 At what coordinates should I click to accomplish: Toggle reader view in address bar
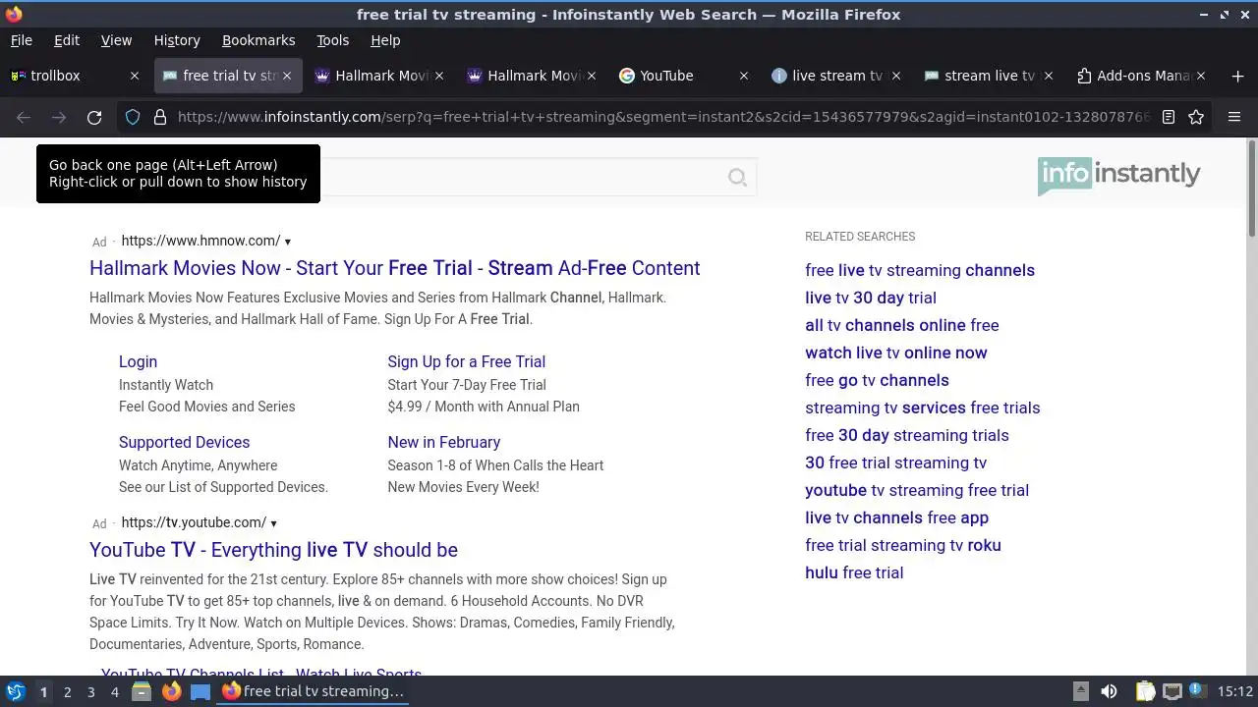(1169, 117)
